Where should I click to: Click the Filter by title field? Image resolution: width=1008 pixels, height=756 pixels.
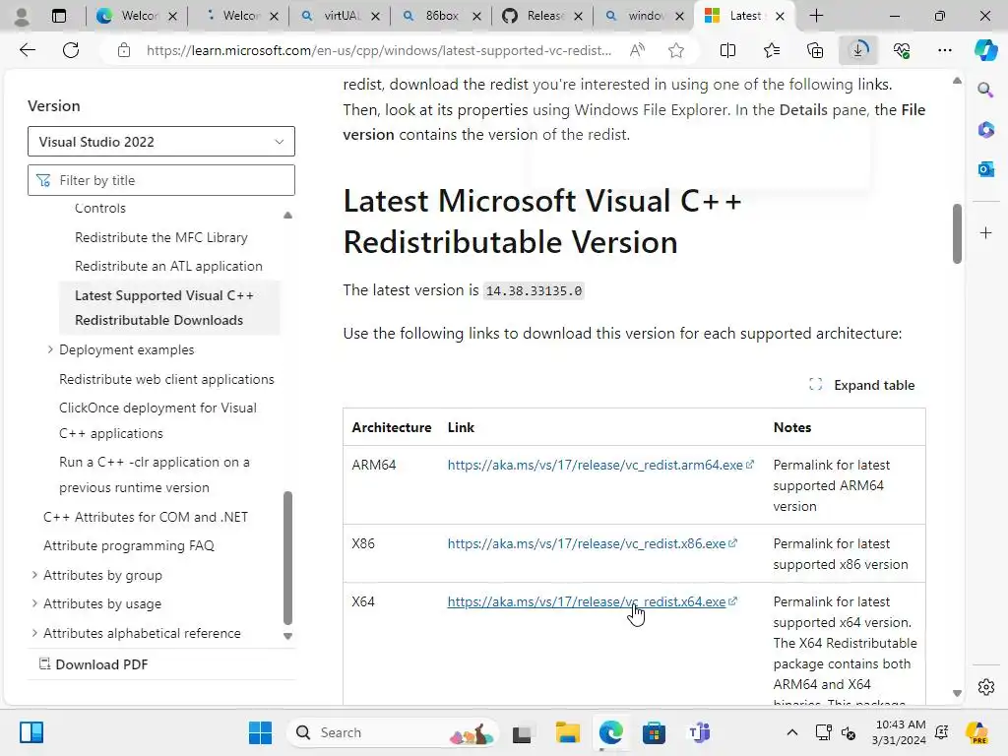click(x=161, y=180)
